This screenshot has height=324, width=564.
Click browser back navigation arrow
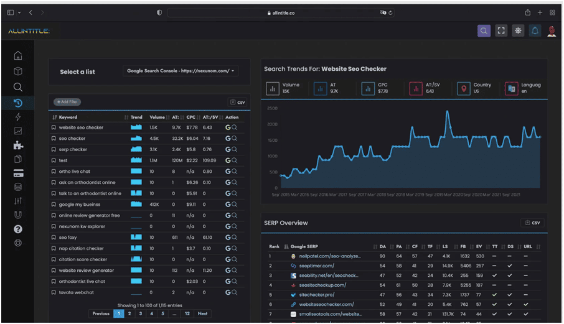31,12
